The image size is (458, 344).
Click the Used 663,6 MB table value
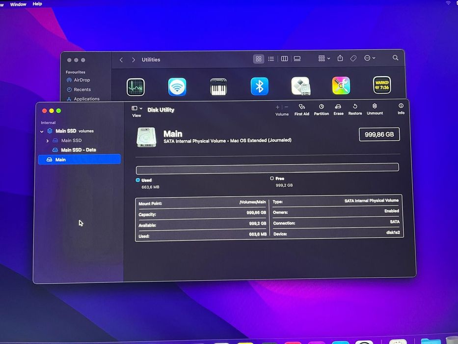click(258, 234)
